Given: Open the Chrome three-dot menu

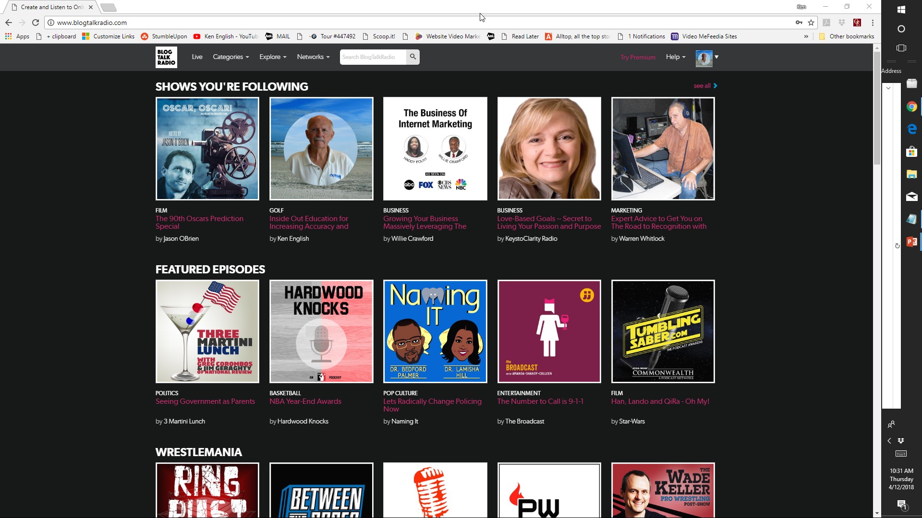Looking at the screenshot, I should coord(873,23).
